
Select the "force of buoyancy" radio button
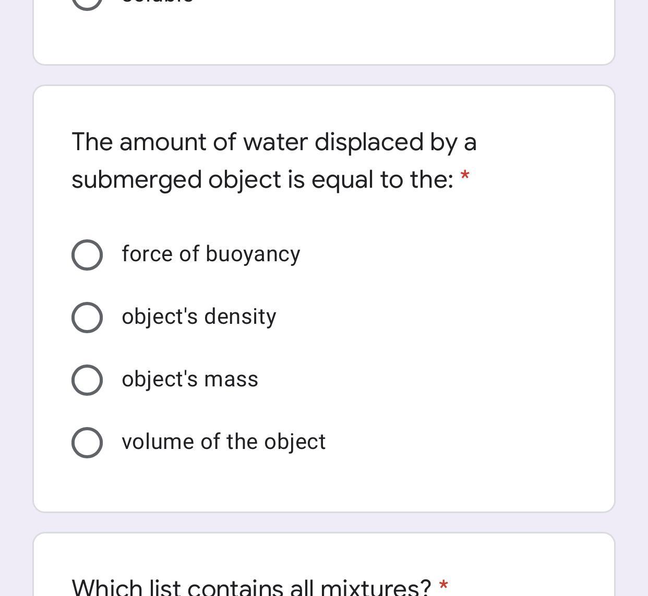pos(87,255)
